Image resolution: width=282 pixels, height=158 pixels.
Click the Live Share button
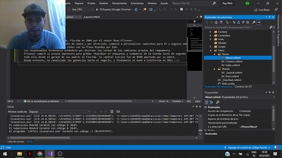(x=262, y=10)
